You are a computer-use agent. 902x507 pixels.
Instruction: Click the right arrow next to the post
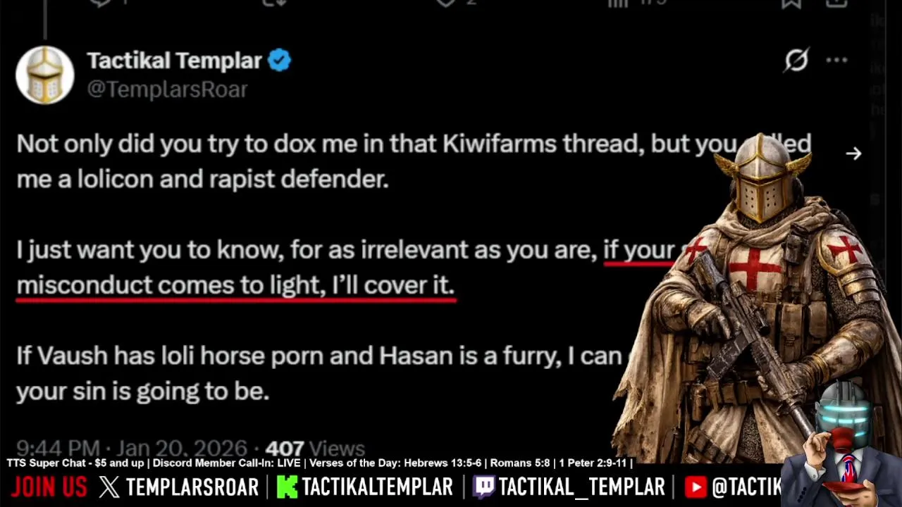(x=853, y=154)
